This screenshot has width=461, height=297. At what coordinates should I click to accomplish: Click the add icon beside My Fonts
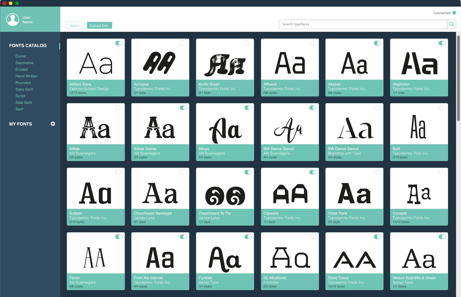click(x=53, y=124)
